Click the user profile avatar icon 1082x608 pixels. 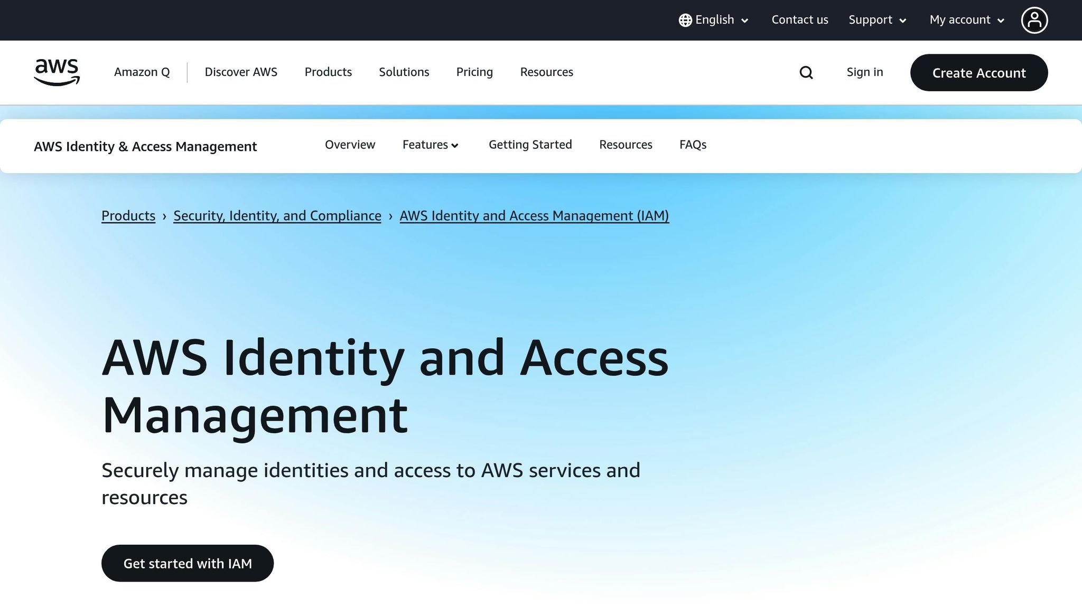pyautogui.click(x=1034, y=20)
